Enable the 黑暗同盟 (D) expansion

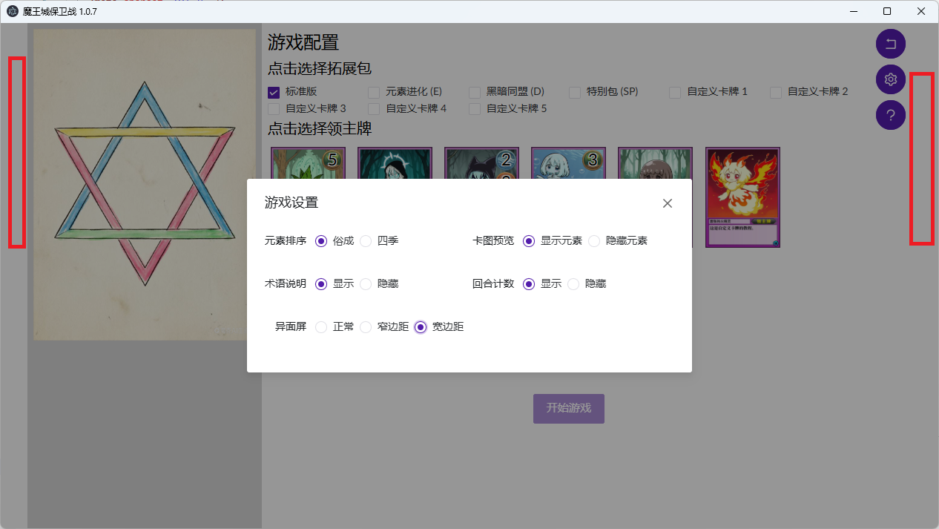(475, 92)
